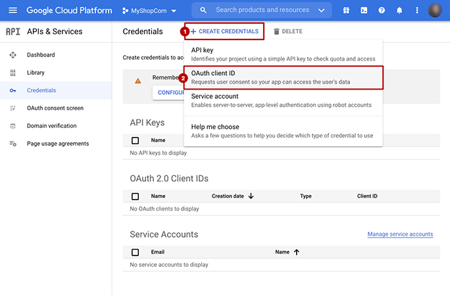Click the Client ID column header
The height and width of the screenshot is (295, 450).
pos(367,196)
